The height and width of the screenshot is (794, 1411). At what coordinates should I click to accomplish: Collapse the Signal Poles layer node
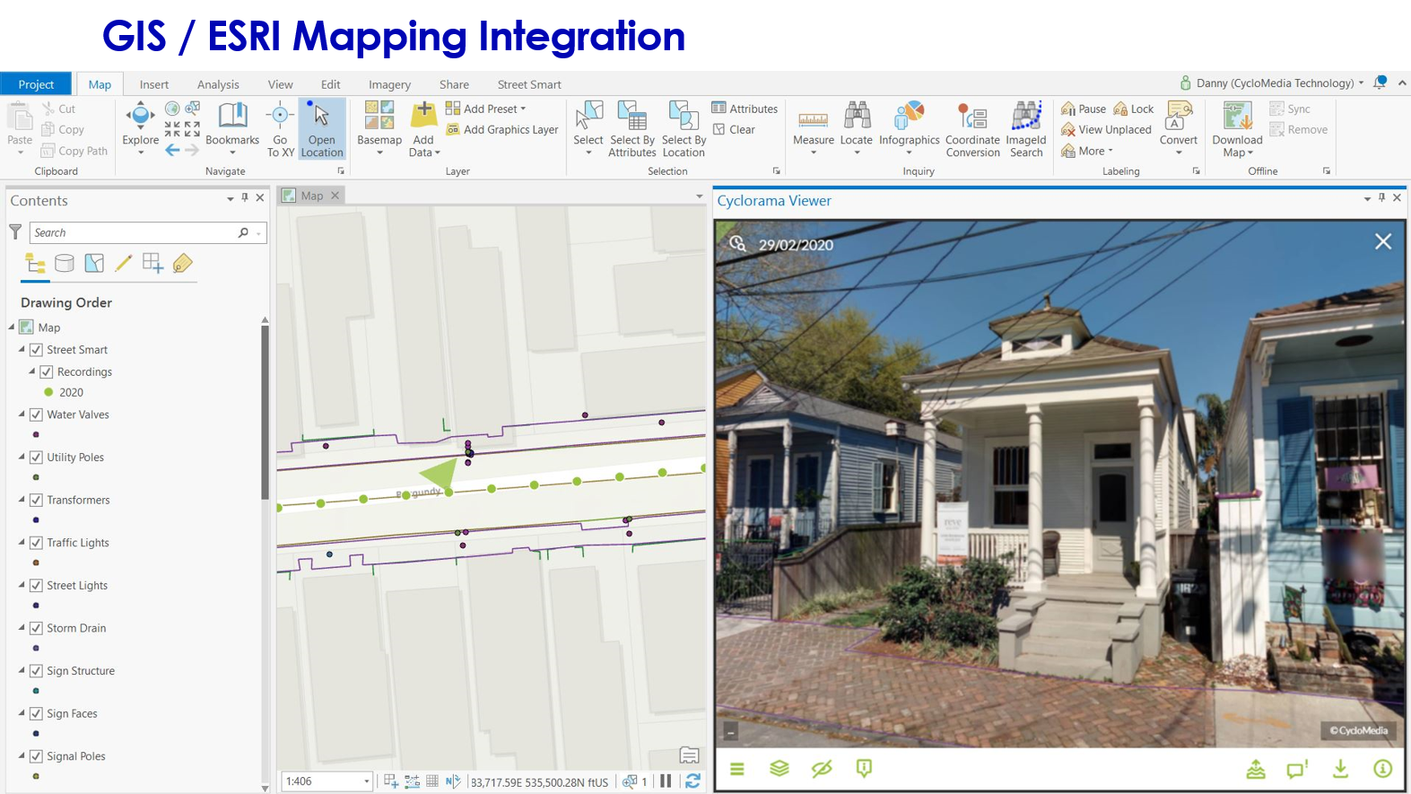coord(22,755)
